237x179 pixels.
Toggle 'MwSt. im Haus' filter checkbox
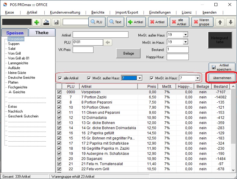pyautogui.click(x=152, y=78)
